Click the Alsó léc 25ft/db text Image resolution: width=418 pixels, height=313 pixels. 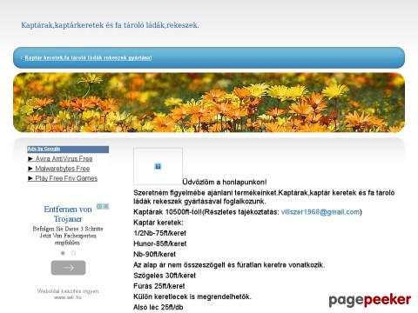click(158, 307)
